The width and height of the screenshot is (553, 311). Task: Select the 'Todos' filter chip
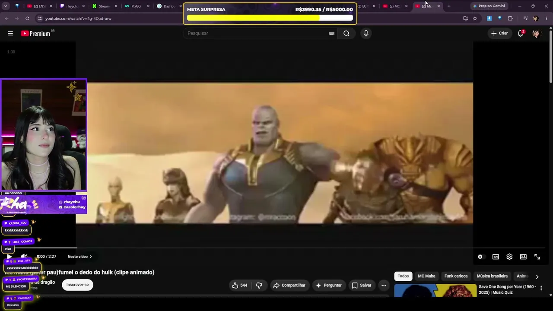[403, 276]
